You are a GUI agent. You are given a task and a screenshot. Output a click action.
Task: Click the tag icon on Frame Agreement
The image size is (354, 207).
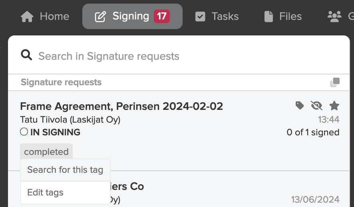[300, 105]
